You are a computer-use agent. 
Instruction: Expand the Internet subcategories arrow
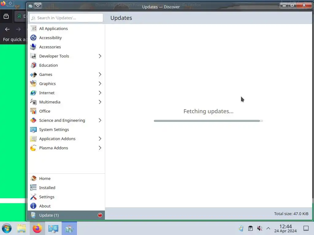click(100, 93)
